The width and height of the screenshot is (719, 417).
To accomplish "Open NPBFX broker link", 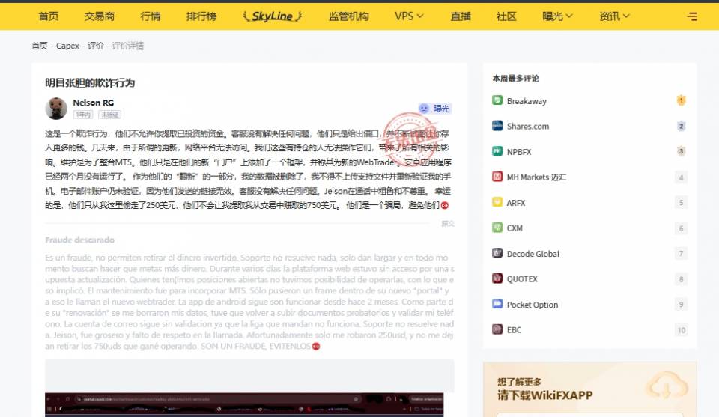I will [x=518, y=152].
